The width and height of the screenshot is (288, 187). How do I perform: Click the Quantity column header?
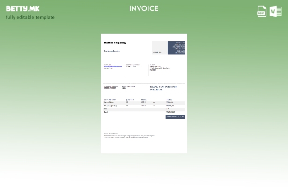(130, 99)
